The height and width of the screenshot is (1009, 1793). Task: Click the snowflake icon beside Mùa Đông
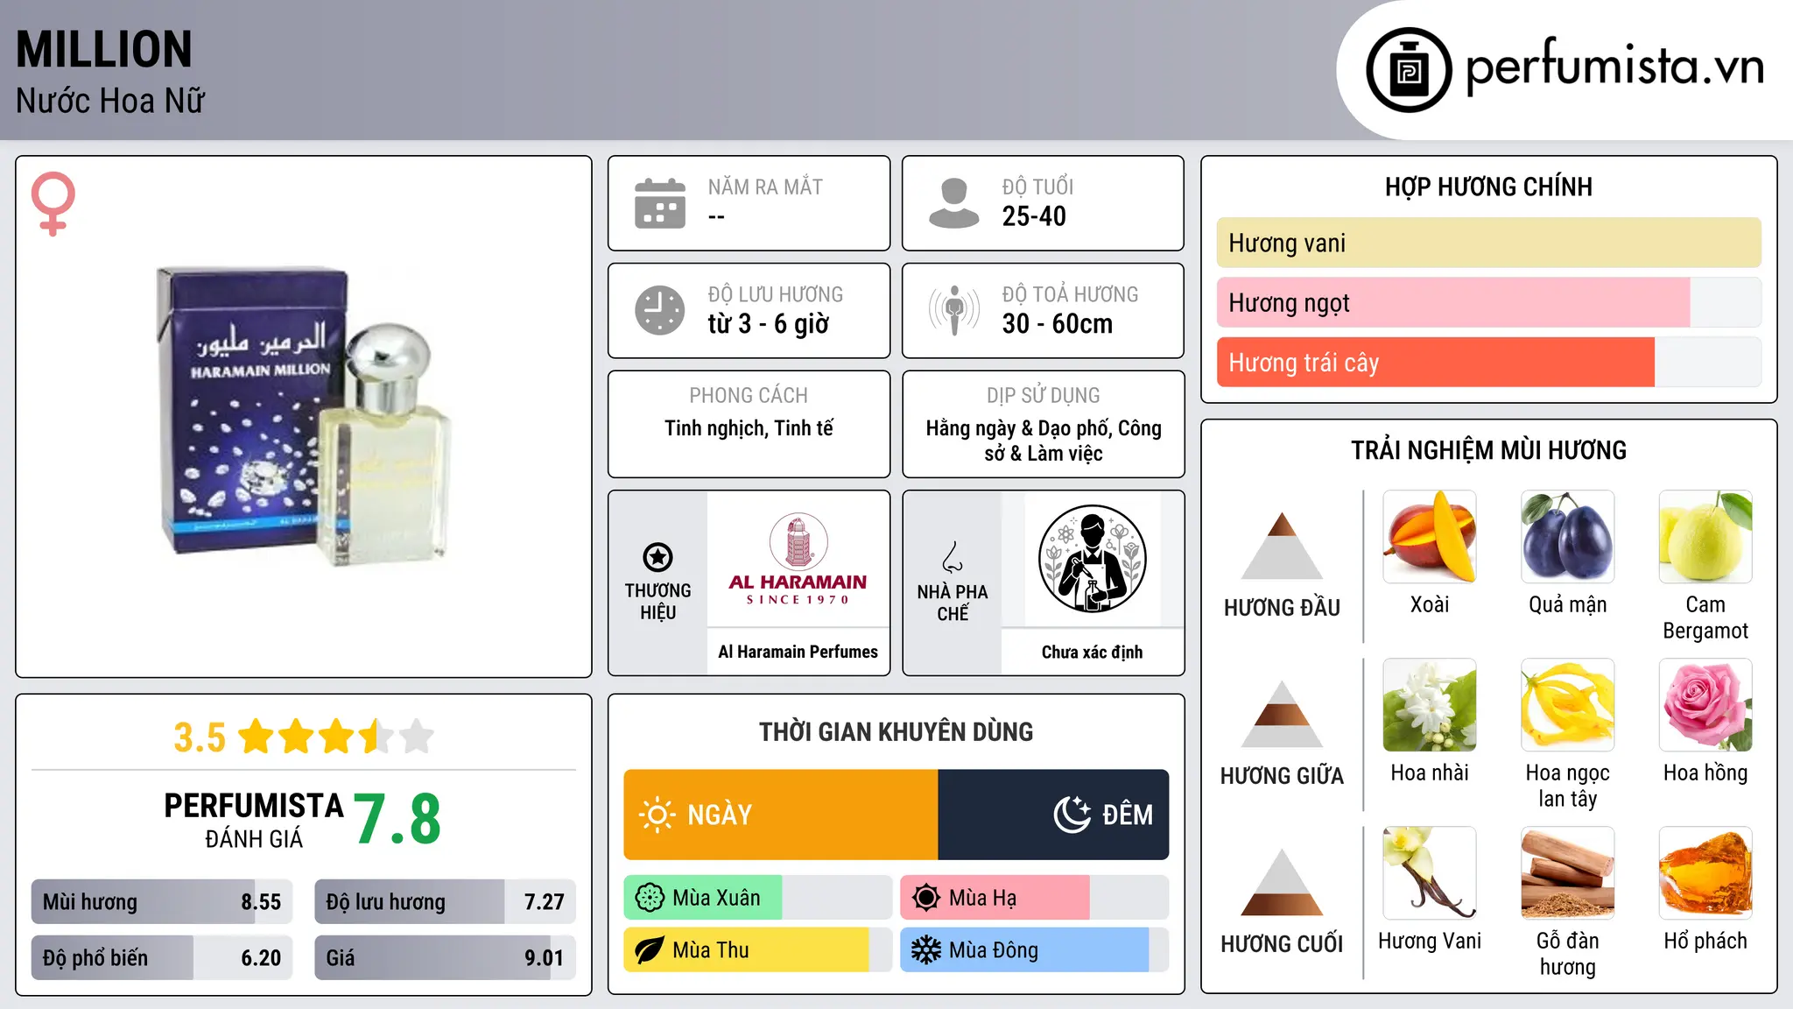[x=926, y=950]
